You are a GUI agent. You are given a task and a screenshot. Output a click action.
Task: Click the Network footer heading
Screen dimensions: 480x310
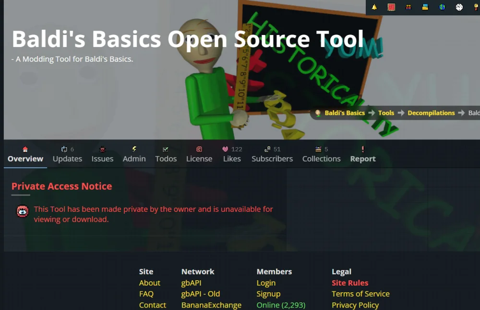pyautogui.click(x=198, y=272)
